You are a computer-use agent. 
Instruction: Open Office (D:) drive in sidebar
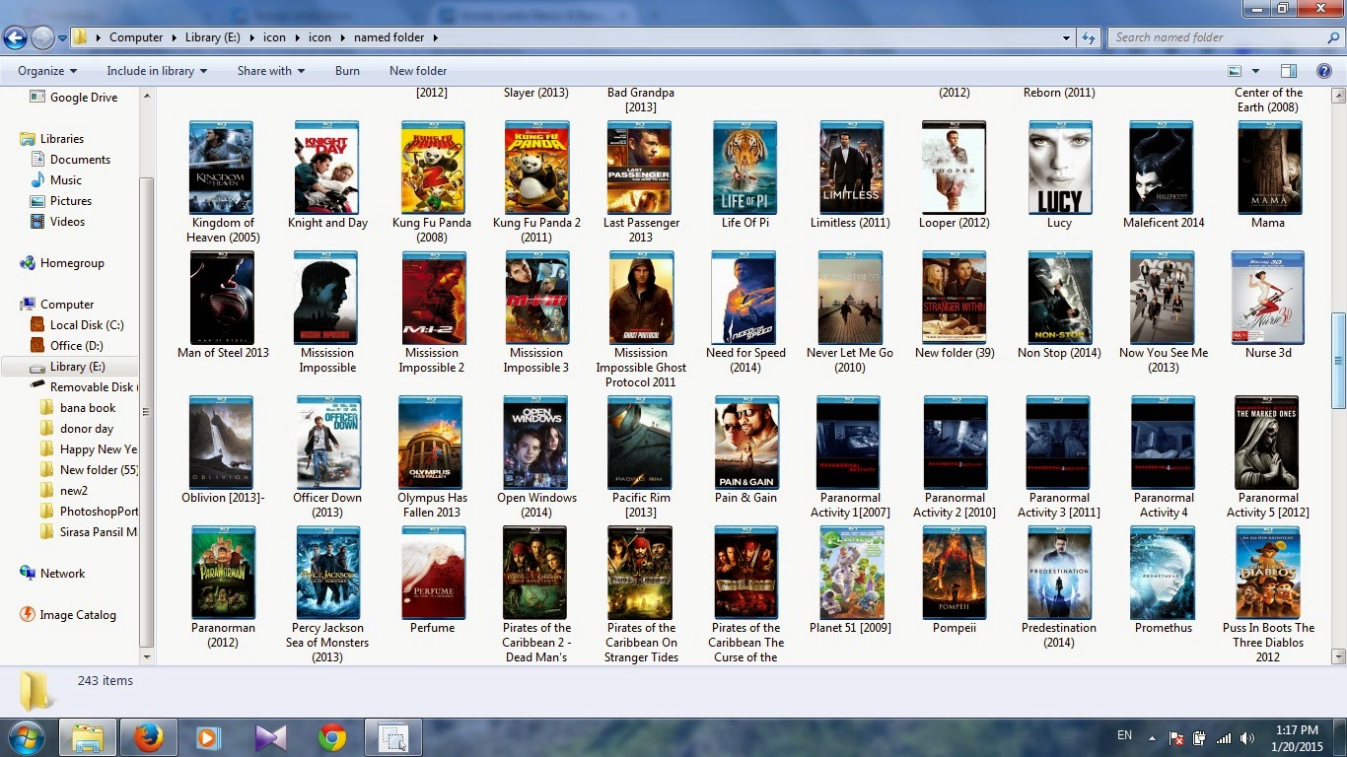(x=77, y=346)
